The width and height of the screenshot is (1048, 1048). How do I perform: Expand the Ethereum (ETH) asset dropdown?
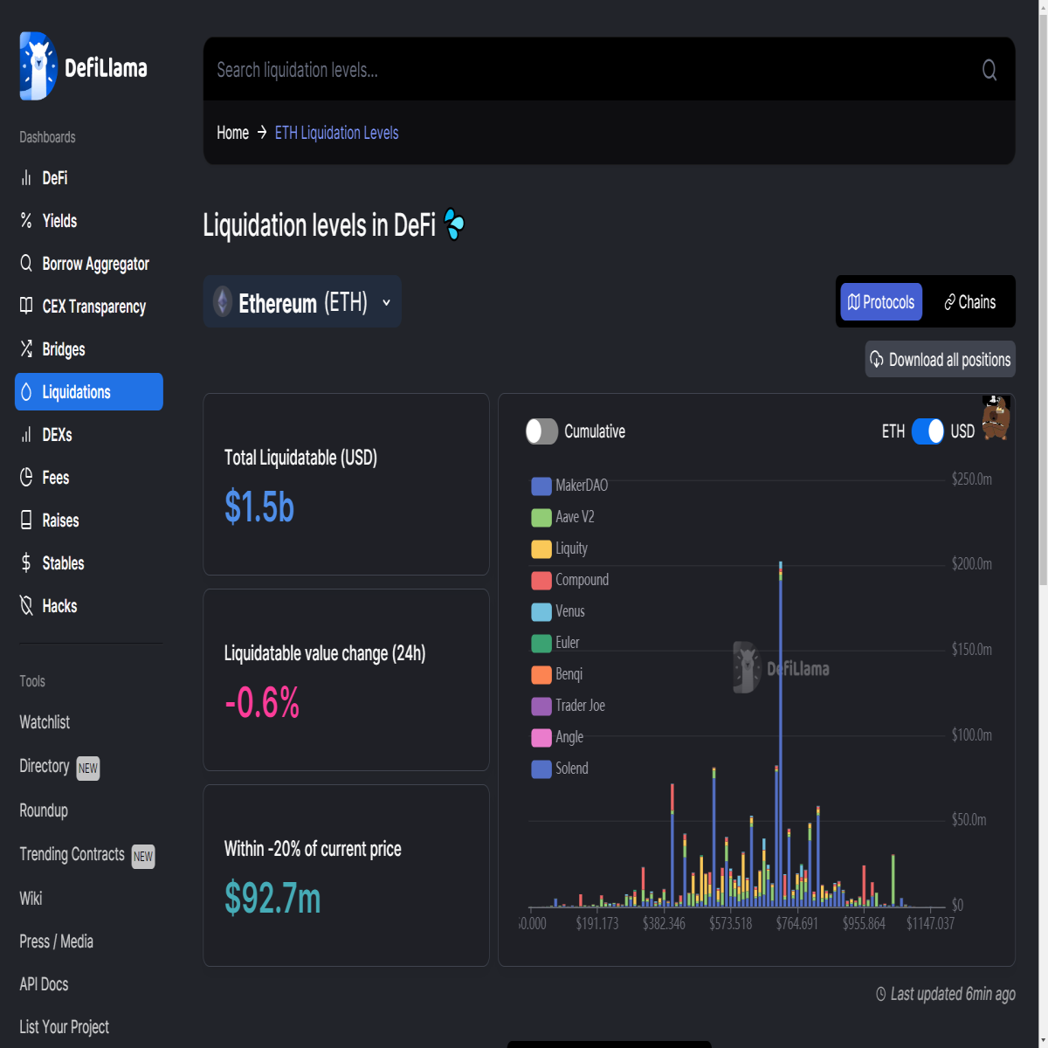click(x=302, y=302)
